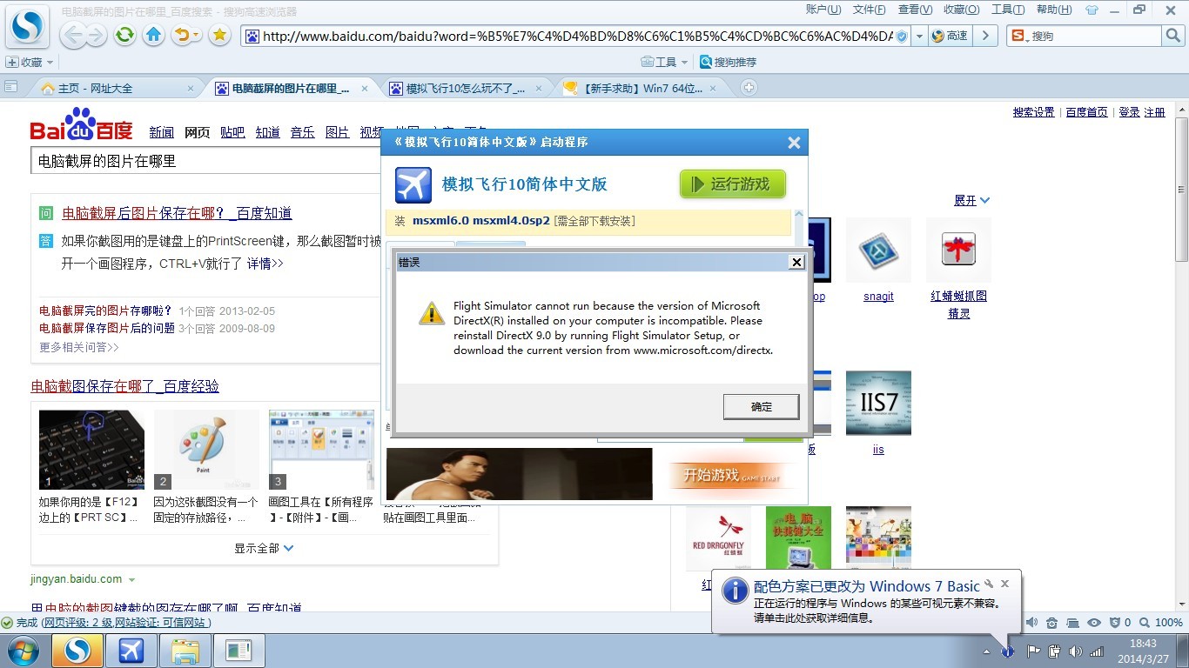Click the undo closed tab icon
The image size is (1189, 668).
(183, 36)
